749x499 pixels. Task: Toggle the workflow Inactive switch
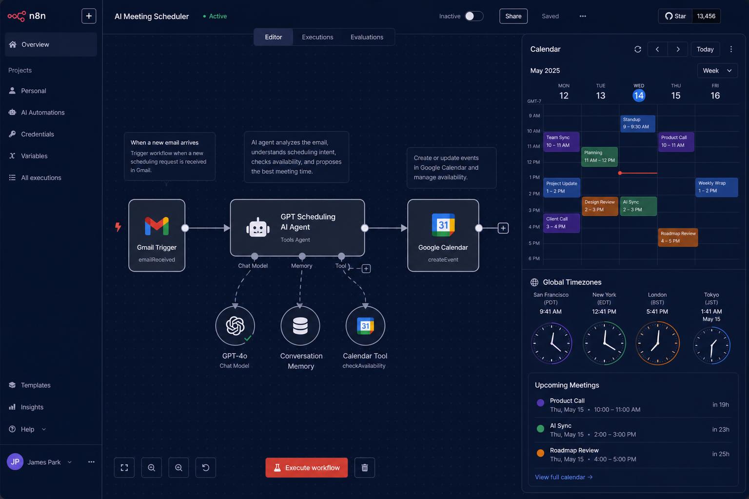473,16
